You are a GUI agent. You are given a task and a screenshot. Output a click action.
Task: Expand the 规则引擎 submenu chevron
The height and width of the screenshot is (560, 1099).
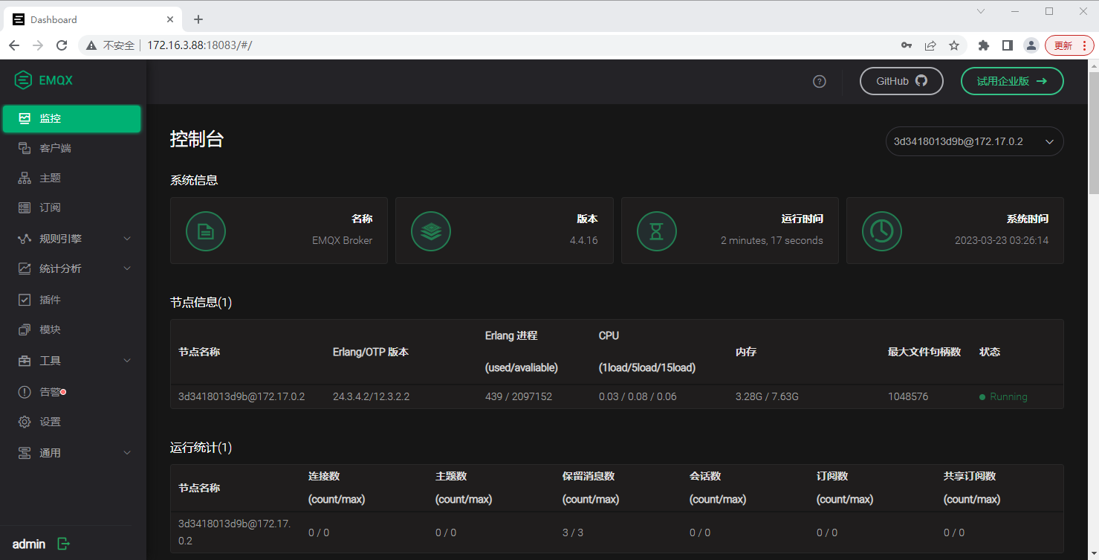tap(127, 239)
